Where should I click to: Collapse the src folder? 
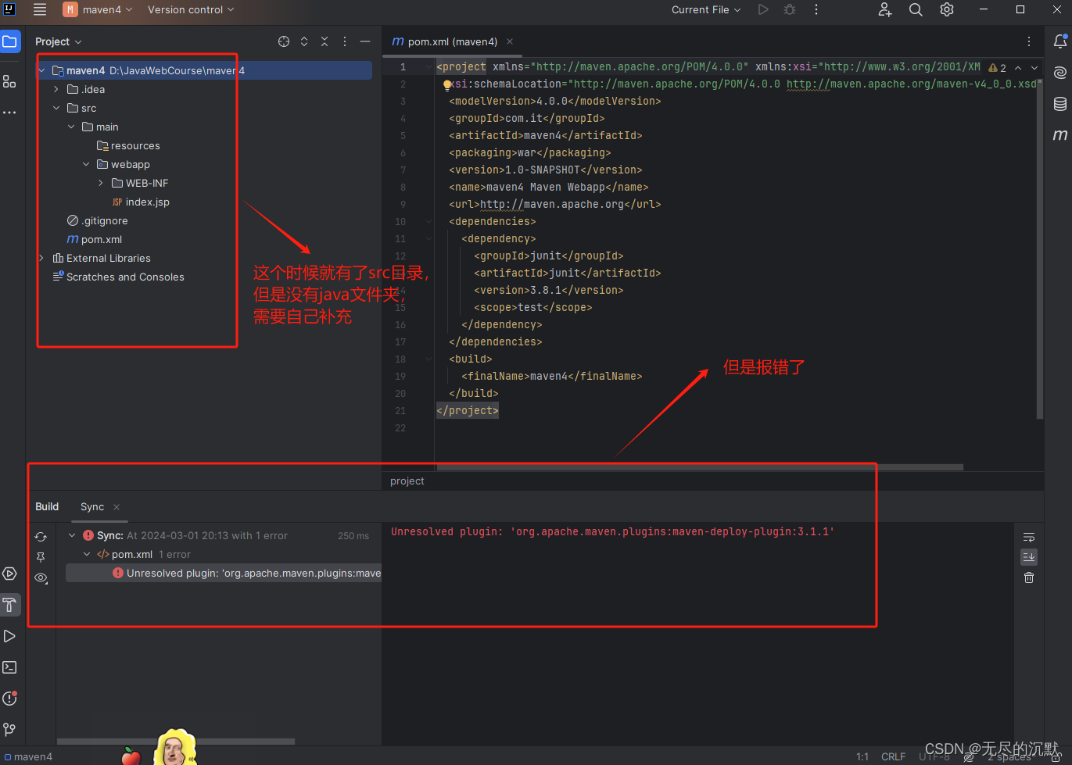[x=56, y=108]
